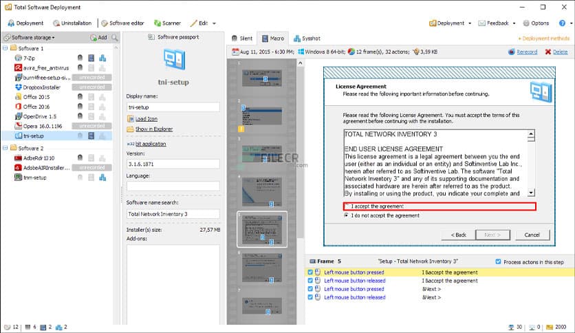The image size is (575, 333).
Task: Click the blue help question mark icon
Action: pyautogui.click(x=562, y=23)
